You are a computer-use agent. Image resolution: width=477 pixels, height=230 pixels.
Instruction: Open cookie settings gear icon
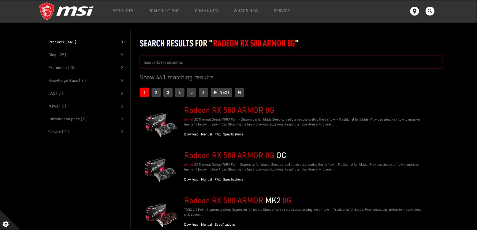click(x=6, y=224)
